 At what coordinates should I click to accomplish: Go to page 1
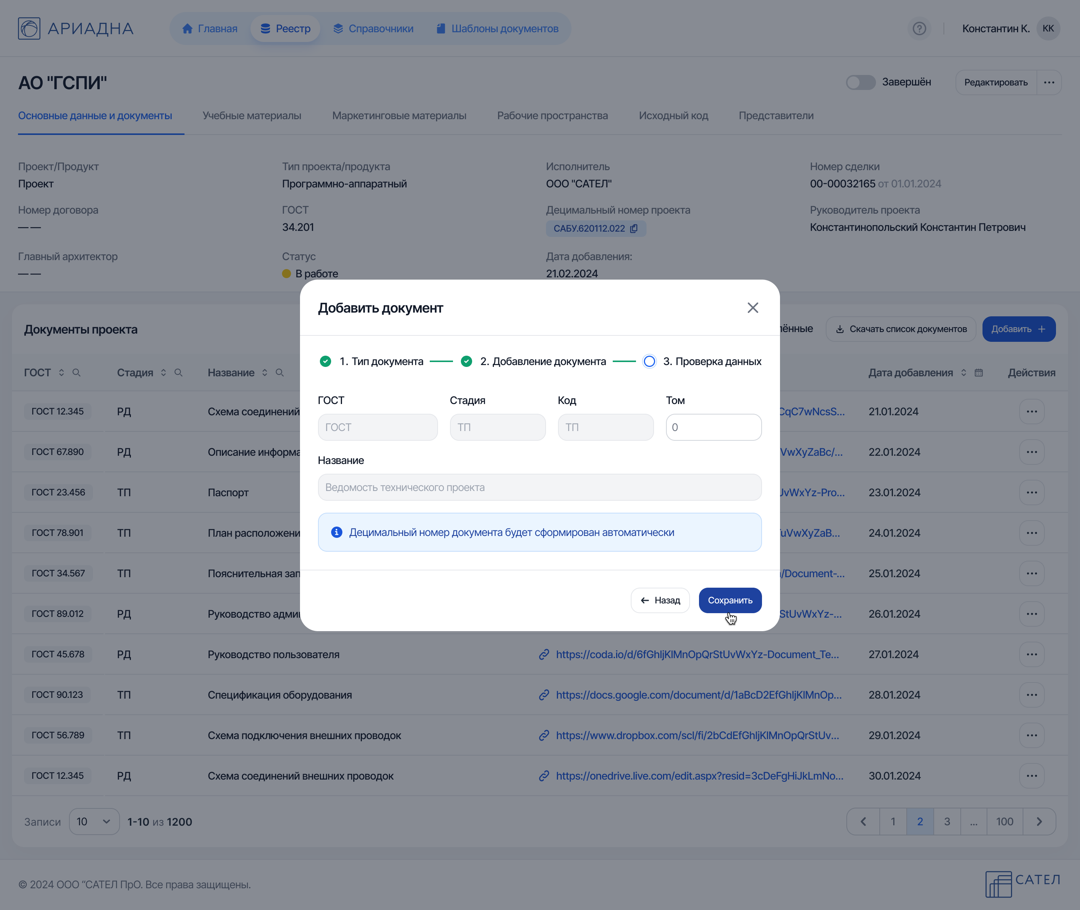click(893, 822)
